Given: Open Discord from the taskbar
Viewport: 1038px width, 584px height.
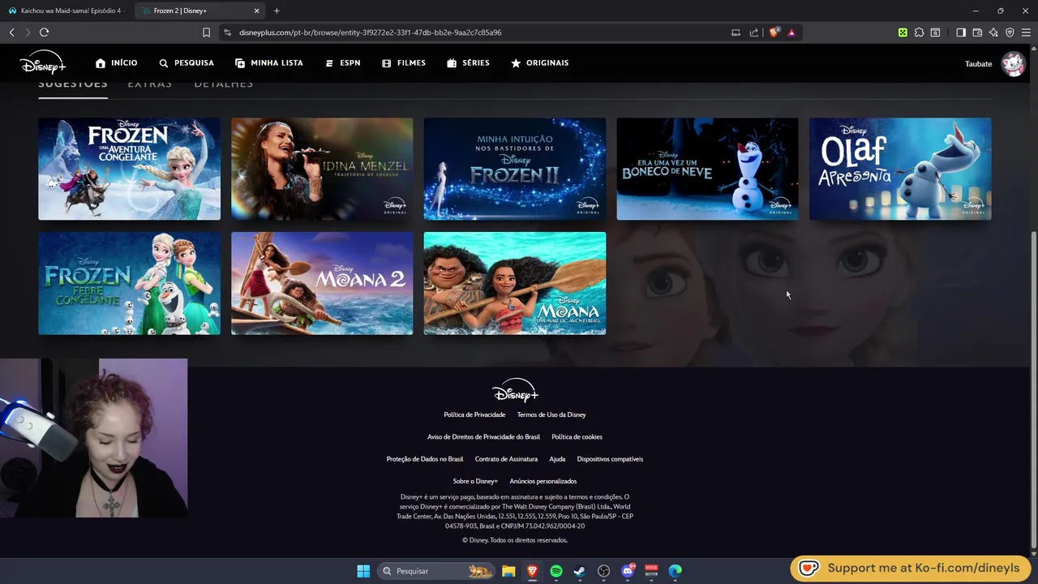Looking at the screenshot, I should coord(628,571).
